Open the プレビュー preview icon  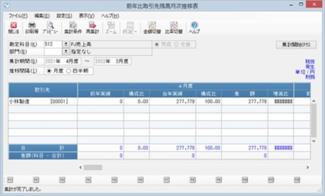coord(50,28)
